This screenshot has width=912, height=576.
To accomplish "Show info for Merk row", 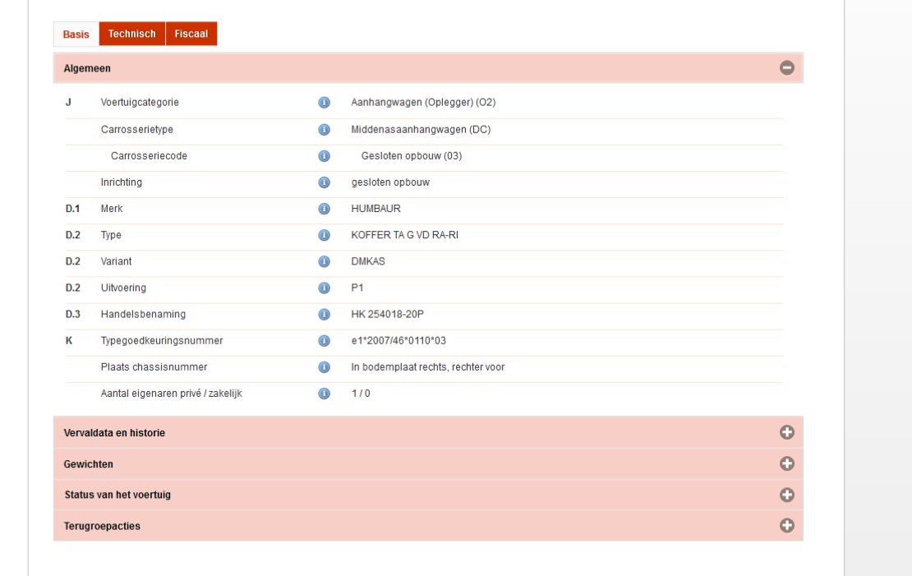I will coord(324,209).
